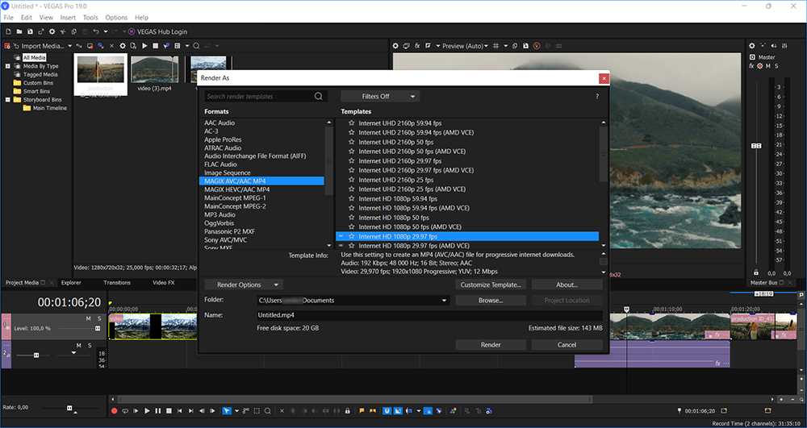
Task: Open the help question mark in Render As
Action: pyautogui.click(x=596, y=97)
